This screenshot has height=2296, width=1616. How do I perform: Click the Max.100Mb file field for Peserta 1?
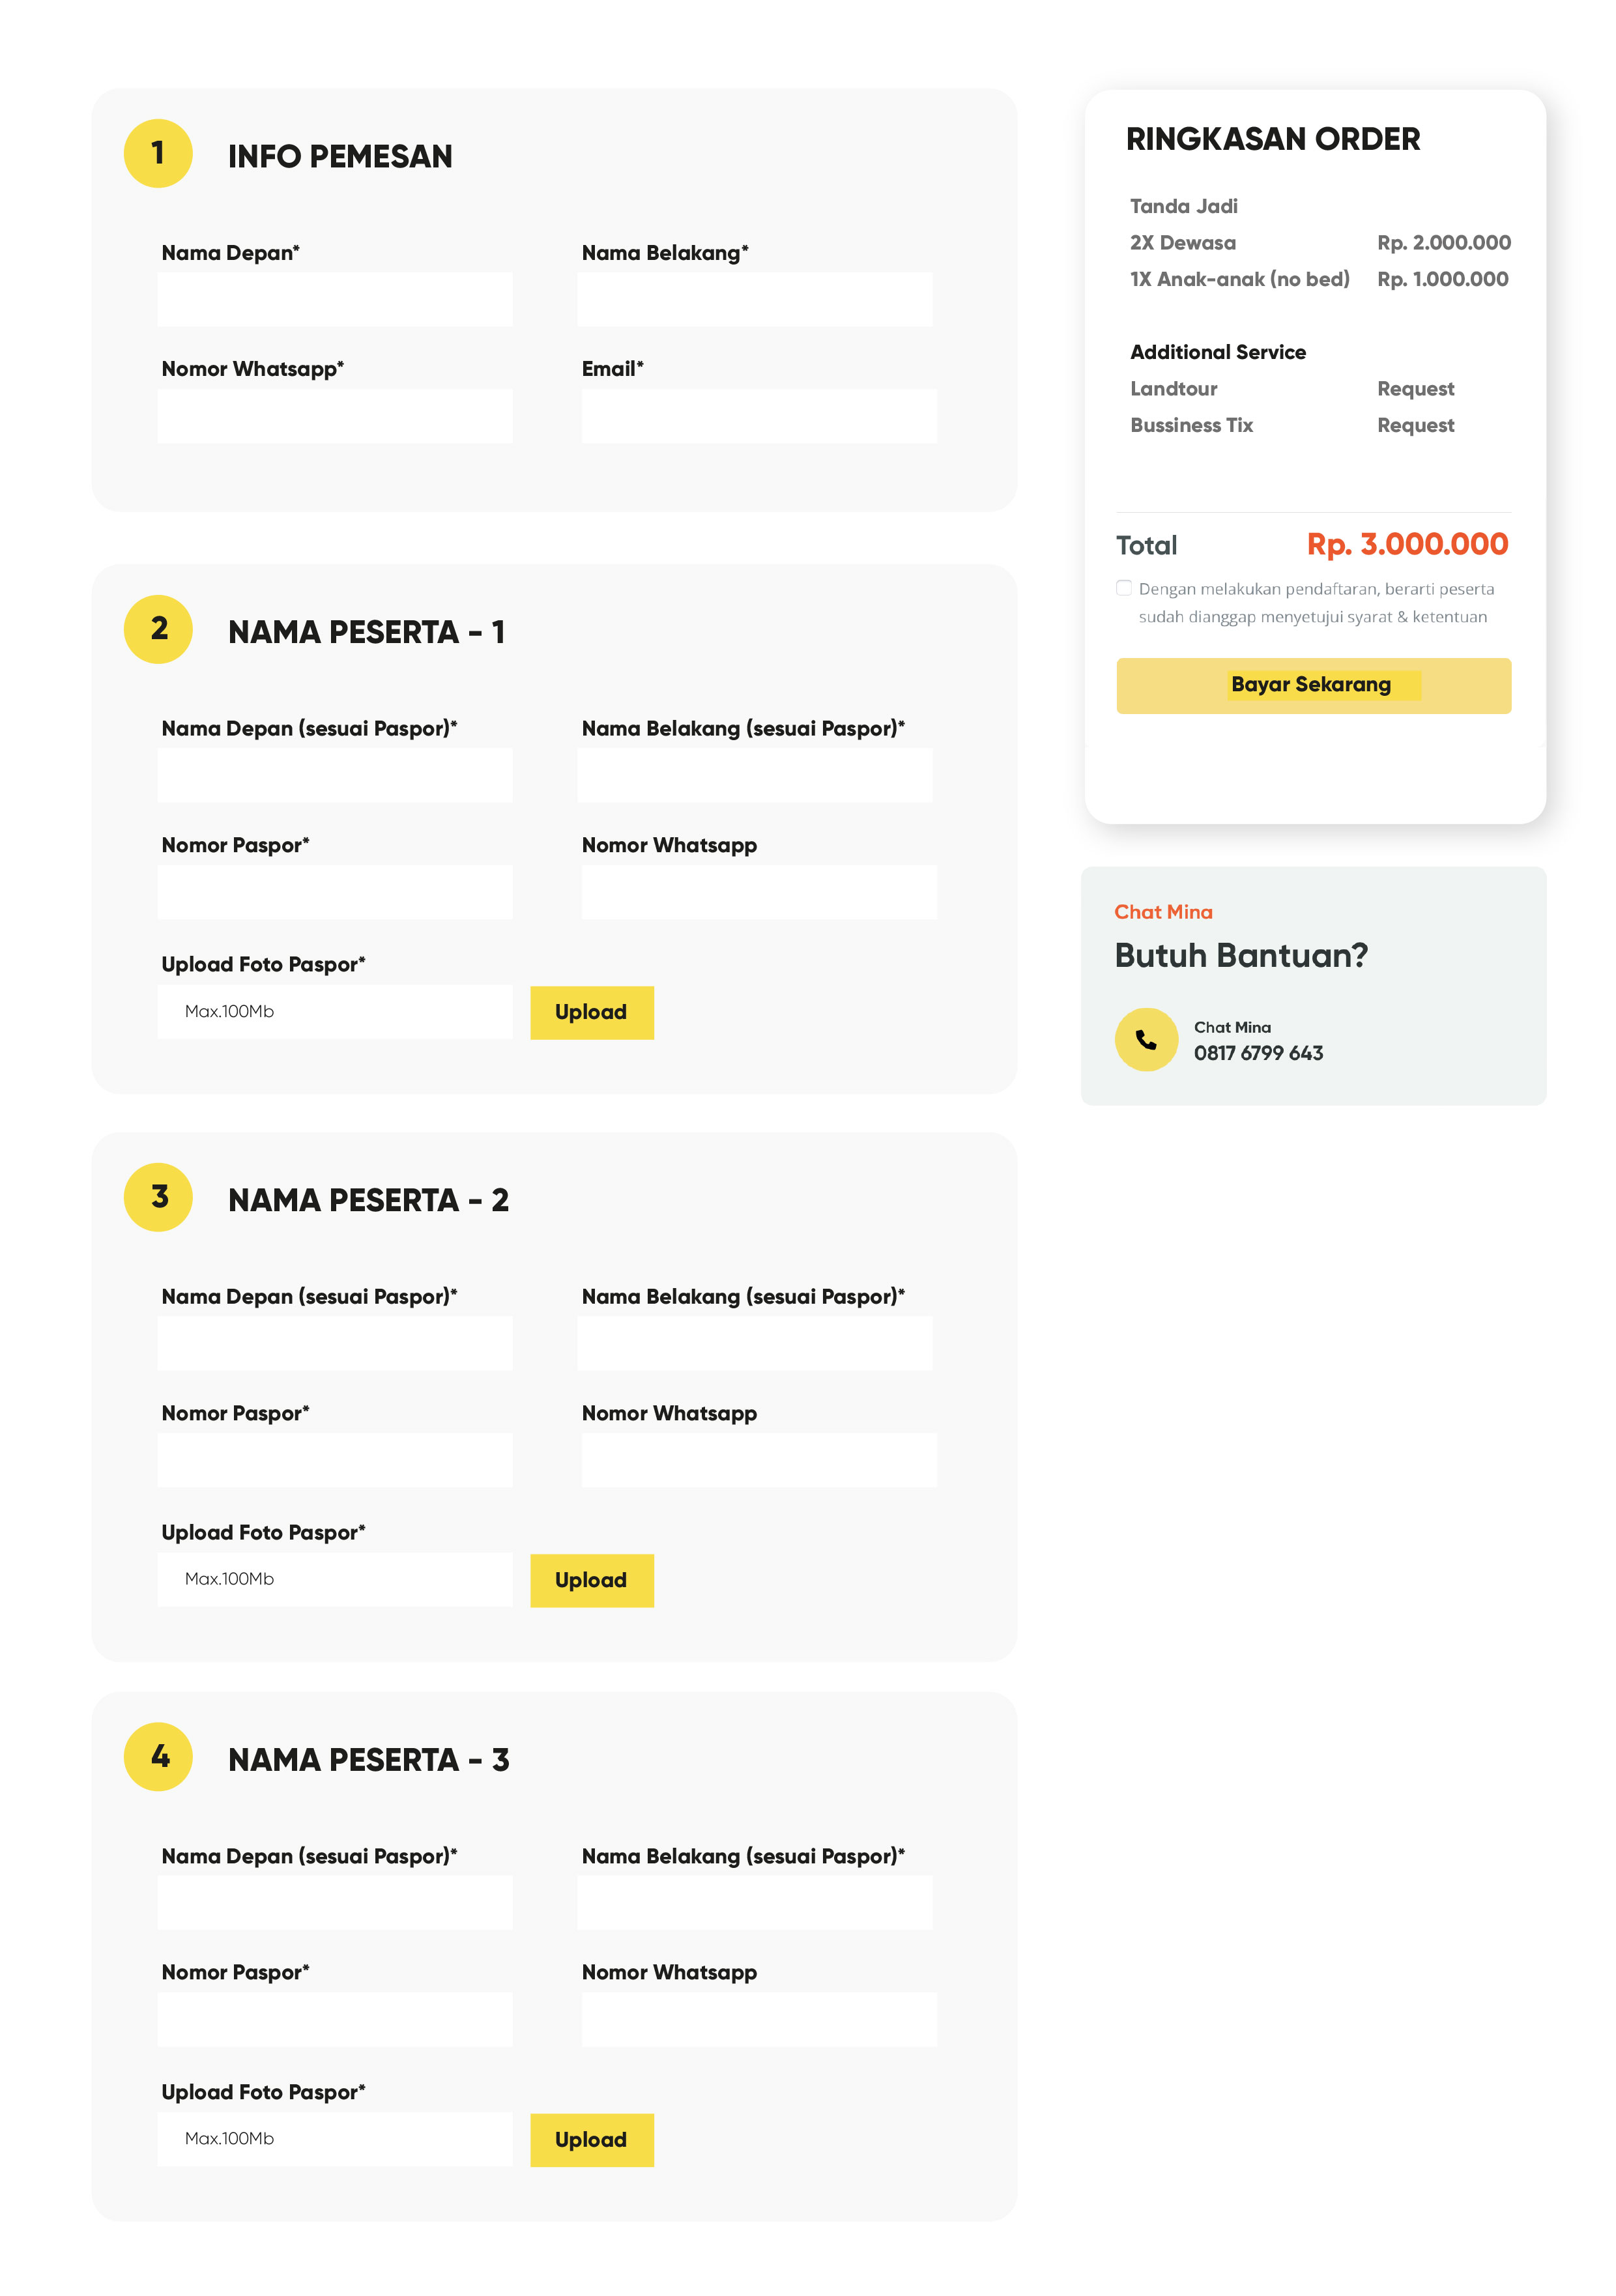335,1012
